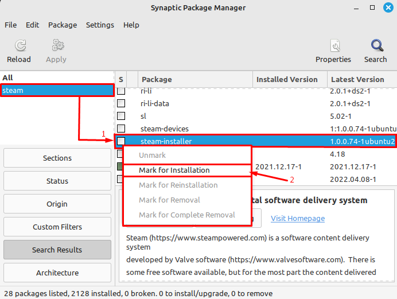Open the Settings menu

(100, 25)
